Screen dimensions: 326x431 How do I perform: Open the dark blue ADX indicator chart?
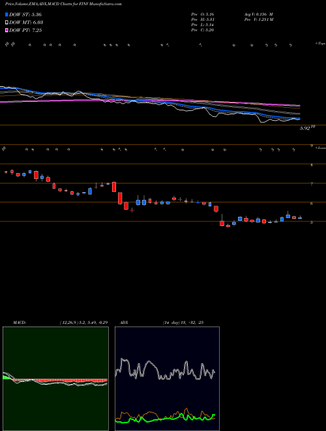coord(167,379)
